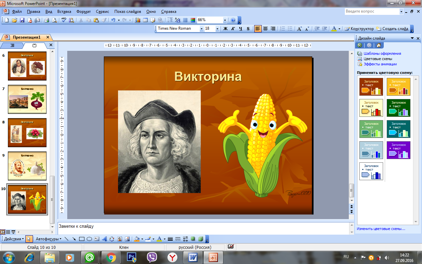
Task: Open Эффекты анимации link
Action: (380, 64)
